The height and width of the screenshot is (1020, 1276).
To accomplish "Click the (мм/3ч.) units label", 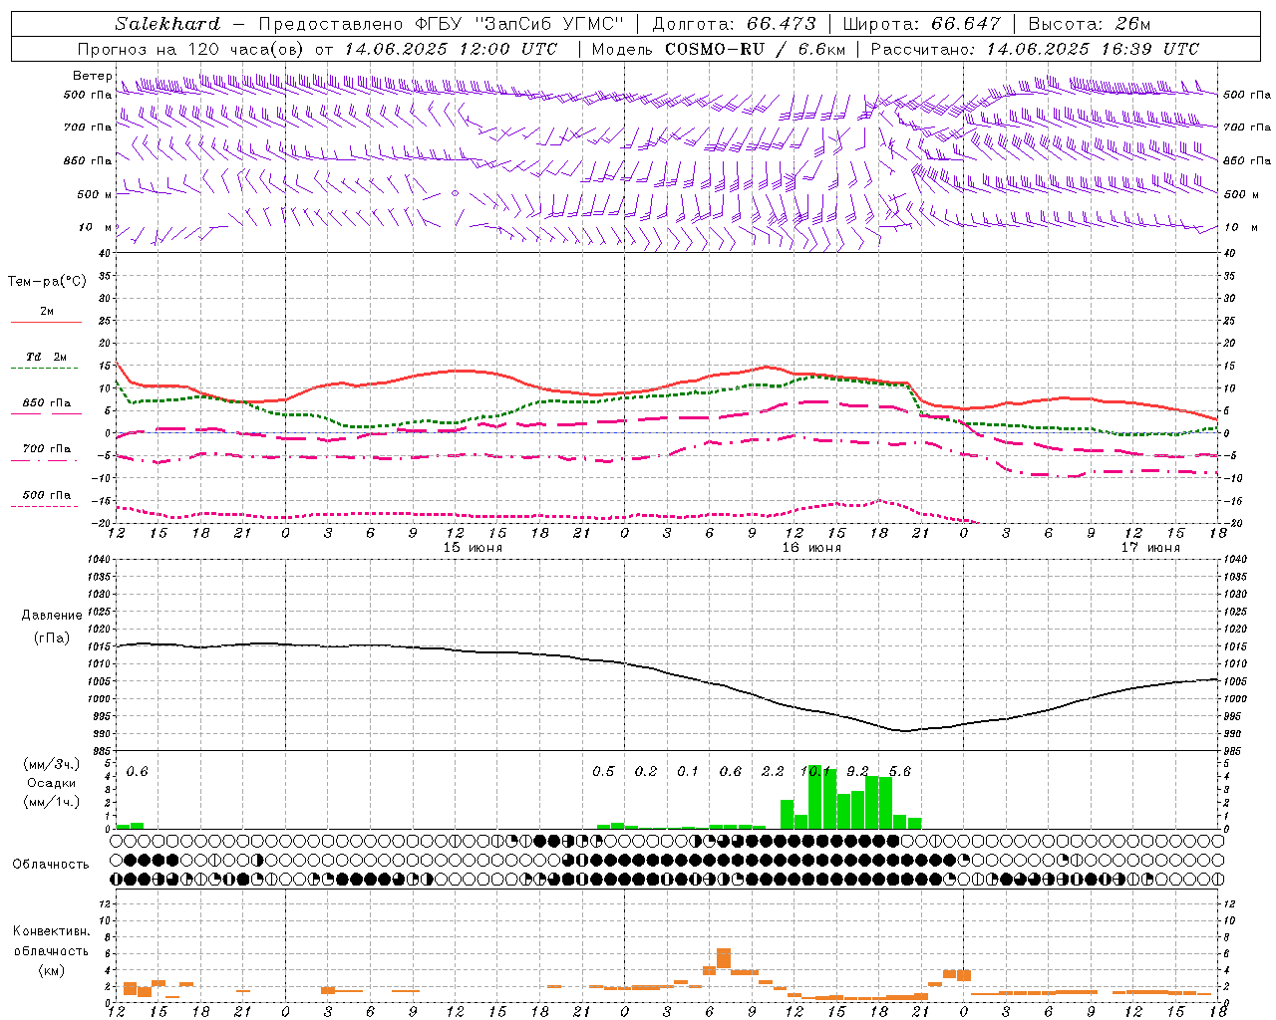I will (x=52, y=764).
